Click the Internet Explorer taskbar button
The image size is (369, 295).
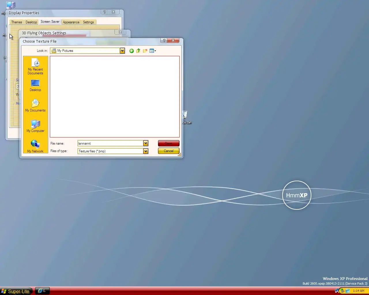pos(42,291)
